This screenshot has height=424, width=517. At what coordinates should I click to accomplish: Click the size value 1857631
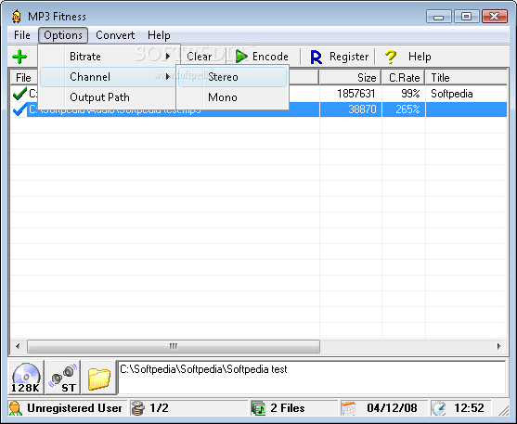[356, 94]
